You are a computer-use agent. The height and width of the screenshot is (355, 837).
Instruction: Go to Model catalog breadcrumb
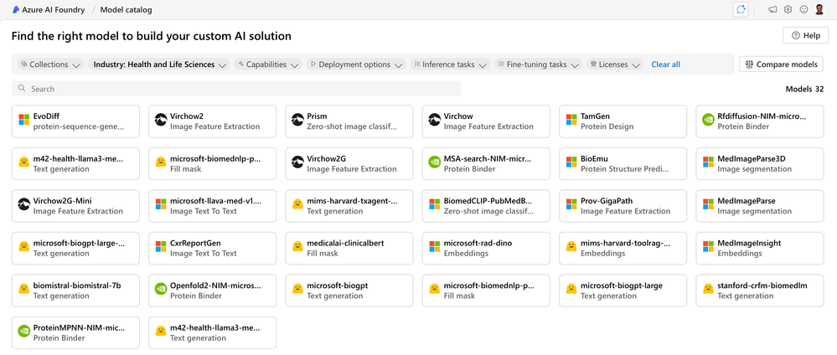click(x=126, y=9)
